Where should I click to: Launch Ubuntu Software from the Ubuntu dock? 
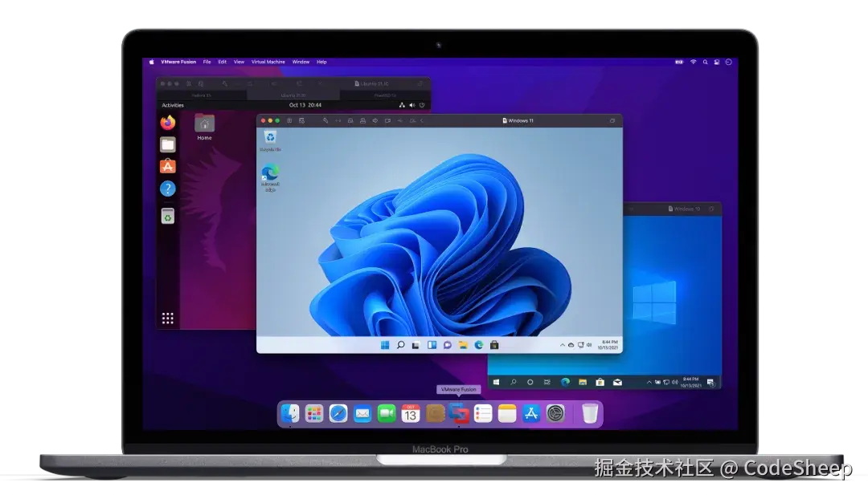pyautogui.click(x=168, y=166)
